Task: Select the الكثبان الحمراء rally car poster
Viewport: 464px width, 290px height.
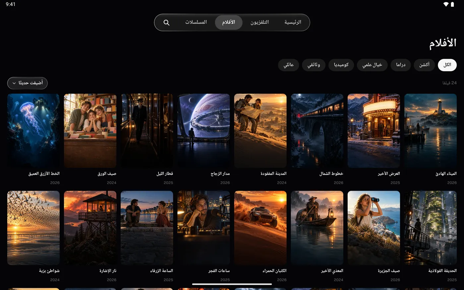Action: click(x=261, y=228)
